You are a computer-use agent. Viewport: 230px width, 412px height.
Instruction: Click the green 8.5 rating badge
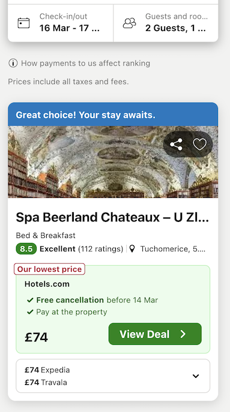coord(26,248)
